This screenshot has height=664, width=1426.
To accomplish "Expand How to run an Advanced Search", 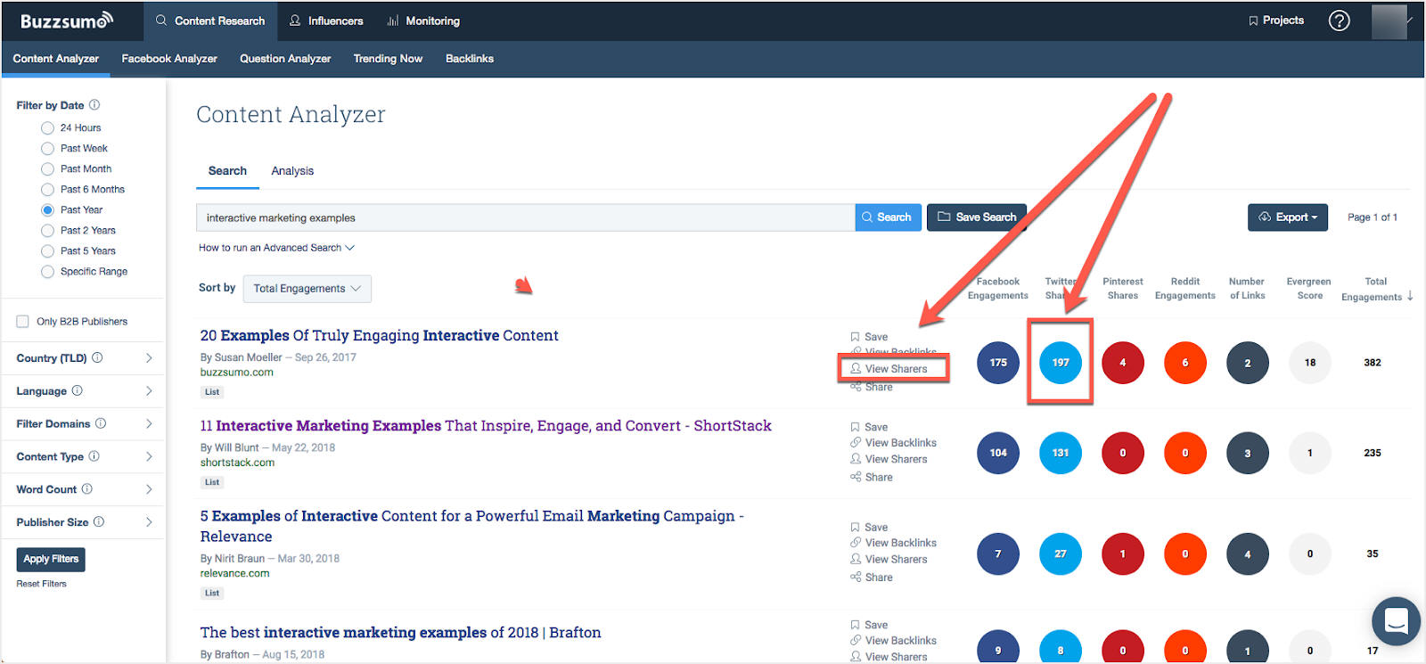I will (x=276, y=248).
